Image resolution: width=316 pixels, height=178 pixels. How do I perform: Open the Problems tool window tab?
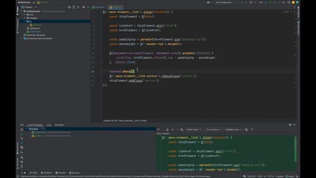pos(46,173)
